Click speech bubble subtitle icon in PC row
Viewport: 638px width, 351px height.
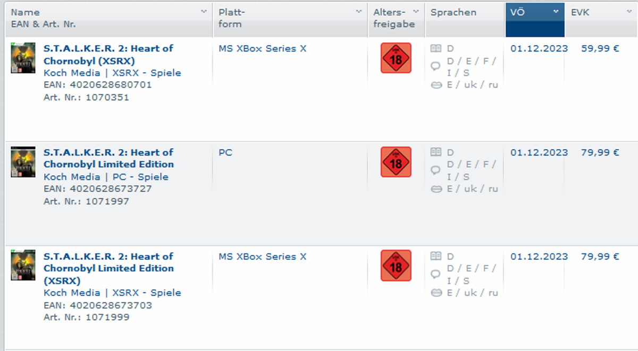(436, 170)
